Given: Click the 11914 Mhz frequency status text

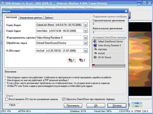Looking at the screenshot, I should pyautogui.click(x=124, y=111).
